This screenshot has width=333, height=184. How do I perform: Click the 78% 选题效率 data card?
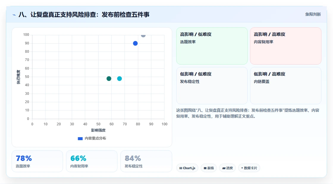(x=37, y=161)
